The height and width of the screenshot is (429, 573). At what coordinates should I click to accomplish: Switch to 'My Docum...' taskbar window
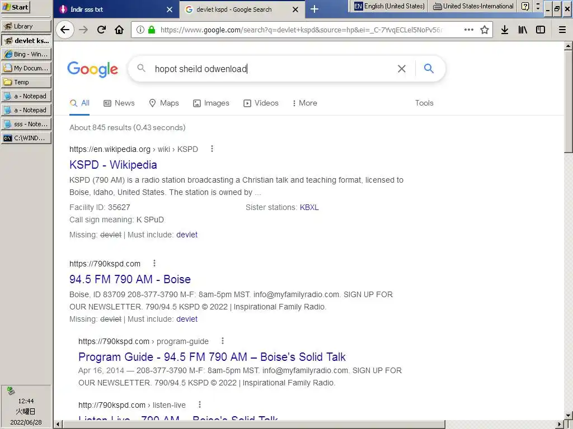pos(26,68)
